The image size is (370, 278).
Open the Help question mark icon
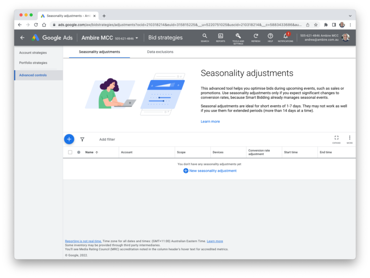click(270, 37)
